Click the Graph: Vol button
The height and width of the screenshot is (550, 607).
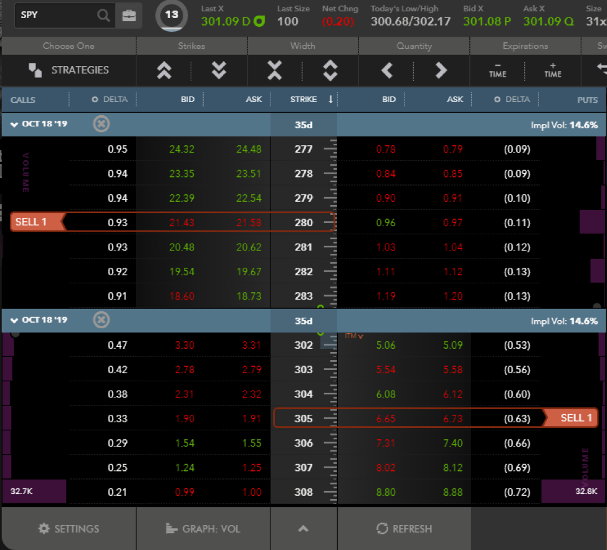pyautogui.click(x=203, y=529)
